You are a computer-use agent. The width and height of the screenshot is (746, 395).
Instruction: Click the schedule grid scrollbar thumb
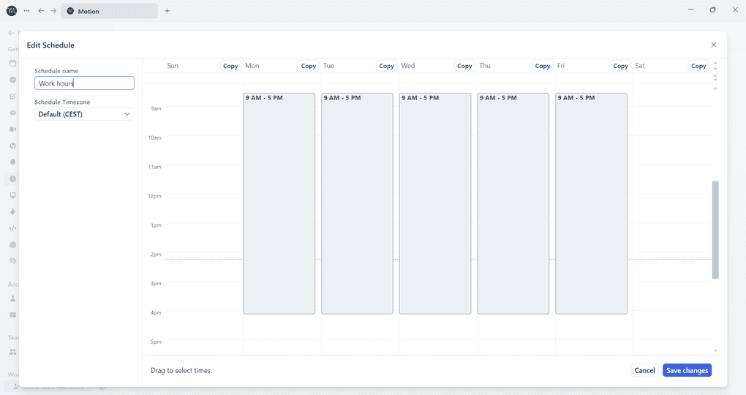(x=715, y=230)
